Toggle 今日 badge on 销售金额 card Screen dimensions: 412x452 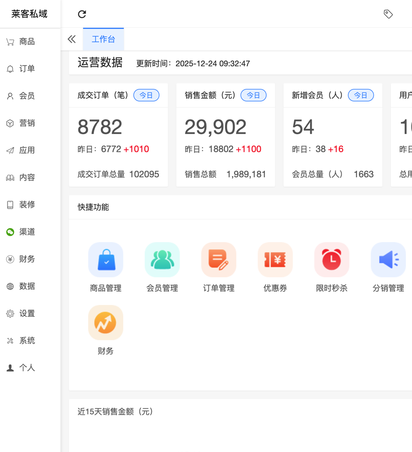(x=254, y=95)
